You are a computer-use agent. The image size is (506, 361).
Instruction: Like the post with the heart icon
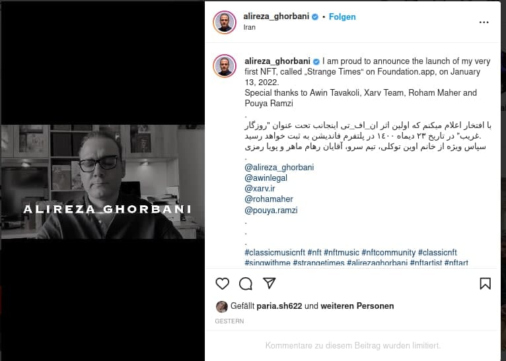pyautogui.click(x=223, y=284)
